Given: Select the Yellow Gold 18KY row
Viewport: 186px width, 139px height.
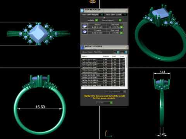Looking at the screenshot, I should (x=103, y=67).
